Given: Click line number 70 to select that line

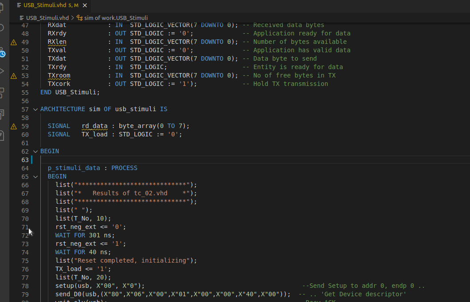Looking at the screenshot, I should [25, 218].
